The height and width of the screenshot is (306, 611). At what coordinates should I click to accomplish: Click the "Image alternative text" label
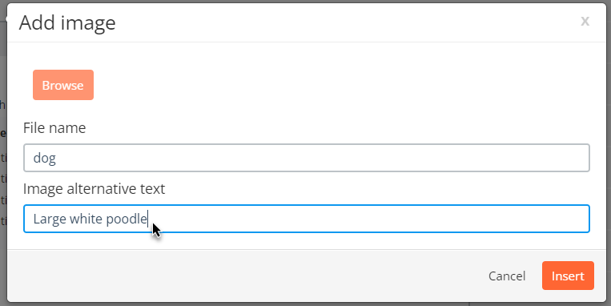94,189
